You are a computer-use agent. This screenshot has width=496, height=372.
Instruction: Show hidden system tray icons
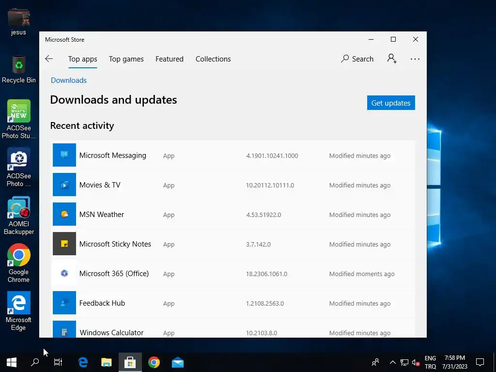[392, 362]
